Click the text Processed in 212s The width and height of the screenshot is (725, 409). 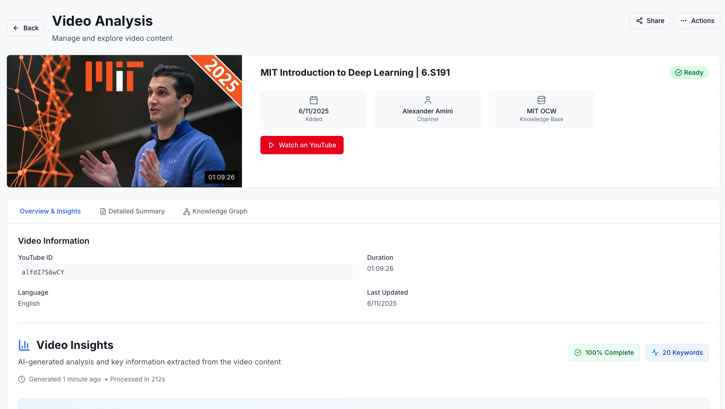138,379
